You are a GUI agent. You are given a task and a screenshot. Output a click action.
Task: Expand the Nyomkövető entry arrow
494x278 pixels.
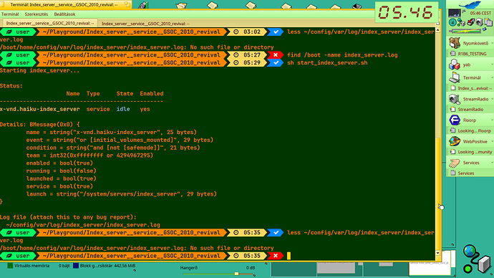[492, 43]
